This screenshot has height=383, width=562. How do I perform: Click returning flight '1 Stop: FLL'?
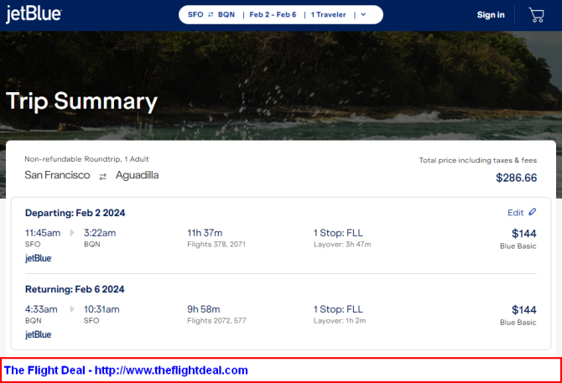(x=338, y=309)
